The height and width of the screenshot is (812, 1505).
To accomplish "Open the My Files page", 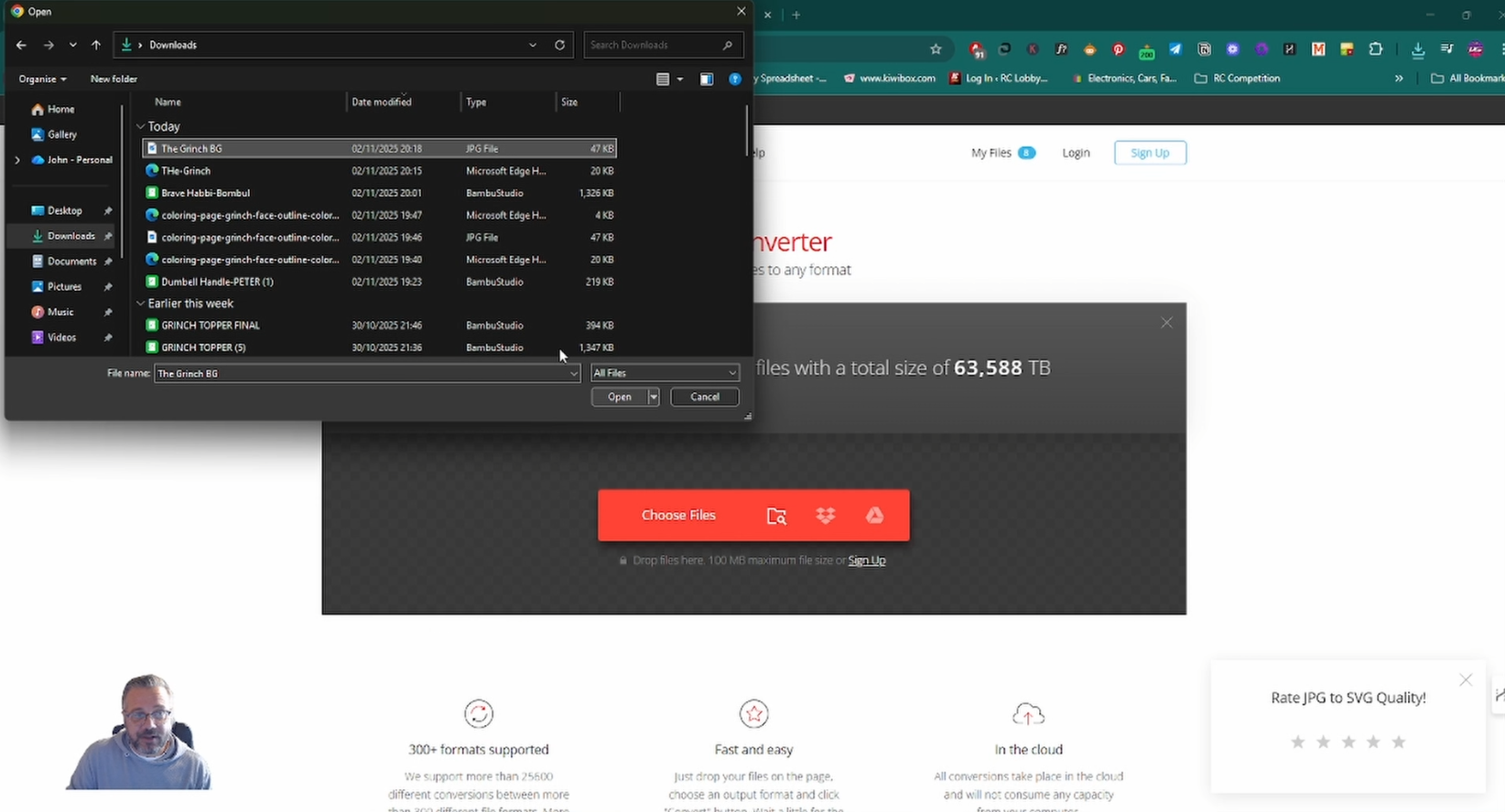I will pyautogui.click(x=991, y=153).
